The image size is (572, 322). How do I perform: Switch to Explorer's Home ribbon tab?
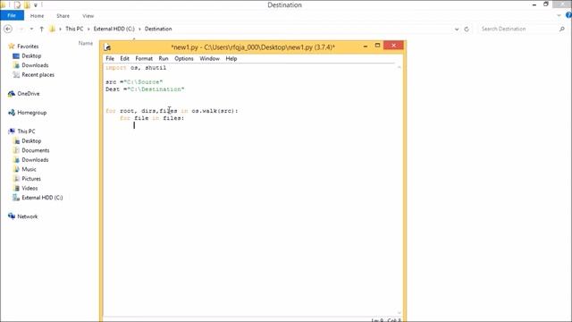(x=38, y=16)
